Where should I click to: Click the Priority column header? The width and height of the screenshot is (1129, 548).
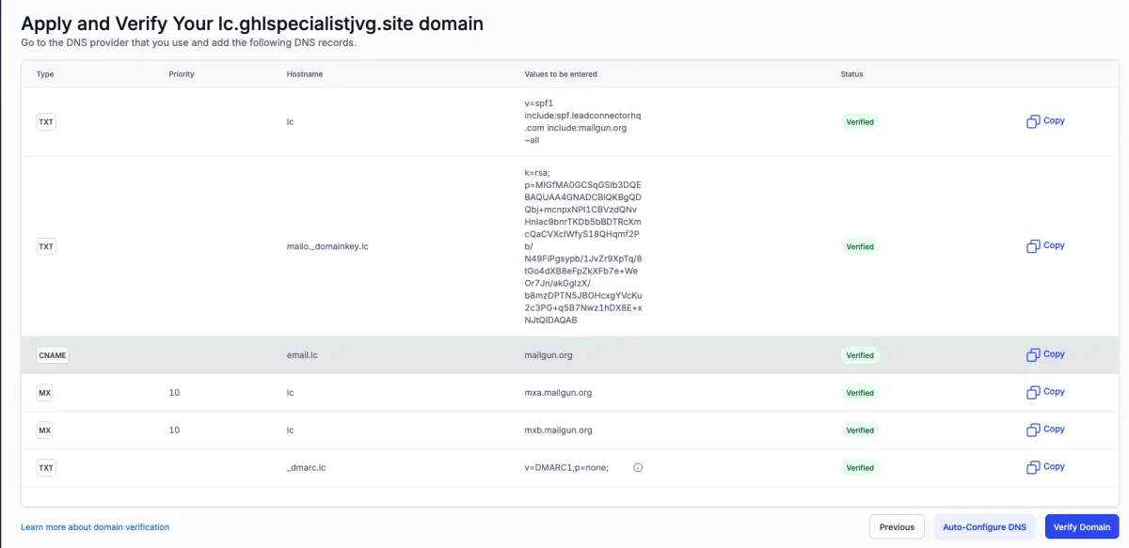[182, 74]
